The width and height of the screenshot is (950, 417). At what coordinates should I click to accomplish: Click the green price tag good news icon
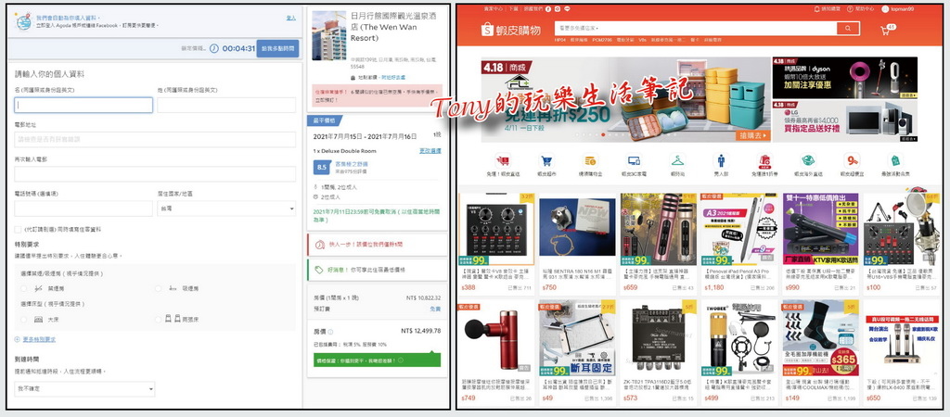[319, 270]
